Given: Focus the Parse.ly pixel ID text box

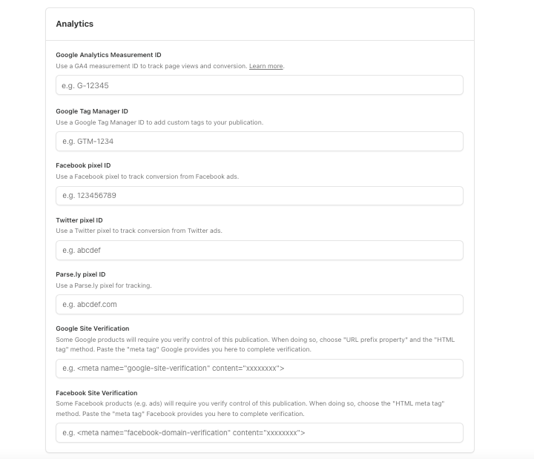Looking at the screenshot, I should pos(260,305).
